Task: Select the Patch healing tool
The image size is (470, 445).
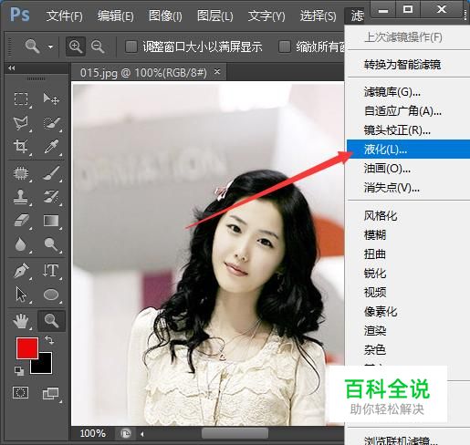Action: (21, 173)
